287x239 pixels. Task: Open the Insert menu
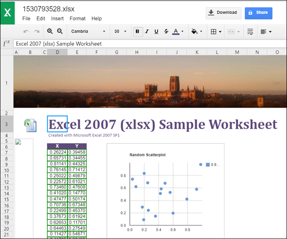57,19
